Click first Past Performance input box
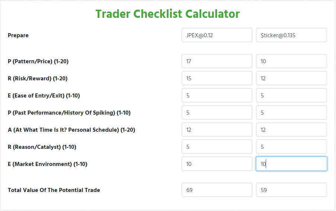The image size is (336, 211). click(x=217, y=112)
